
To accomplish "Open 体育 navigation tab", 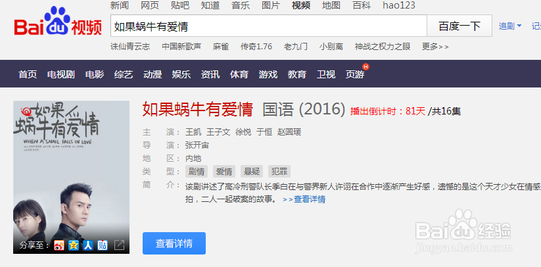I will [x=239, y=74].
